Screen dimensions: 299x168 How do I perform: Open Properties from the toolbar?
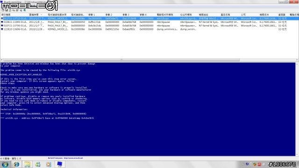coord(17,10)
